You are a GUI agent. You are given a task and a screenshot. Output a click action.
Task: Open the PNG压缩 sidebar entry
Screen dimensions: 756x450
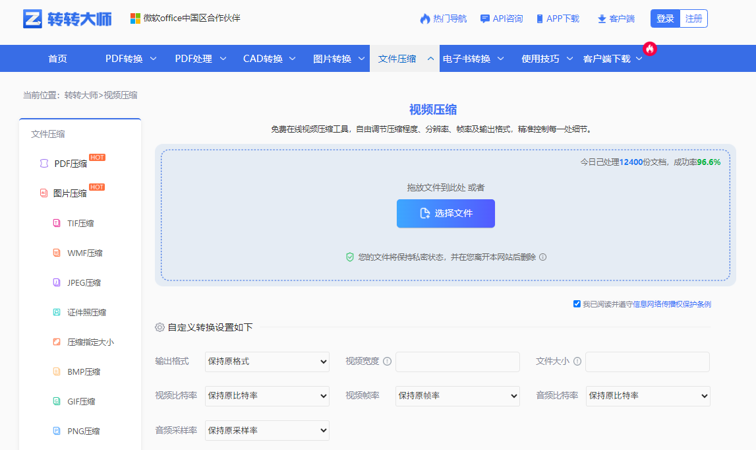click(84, 431)
